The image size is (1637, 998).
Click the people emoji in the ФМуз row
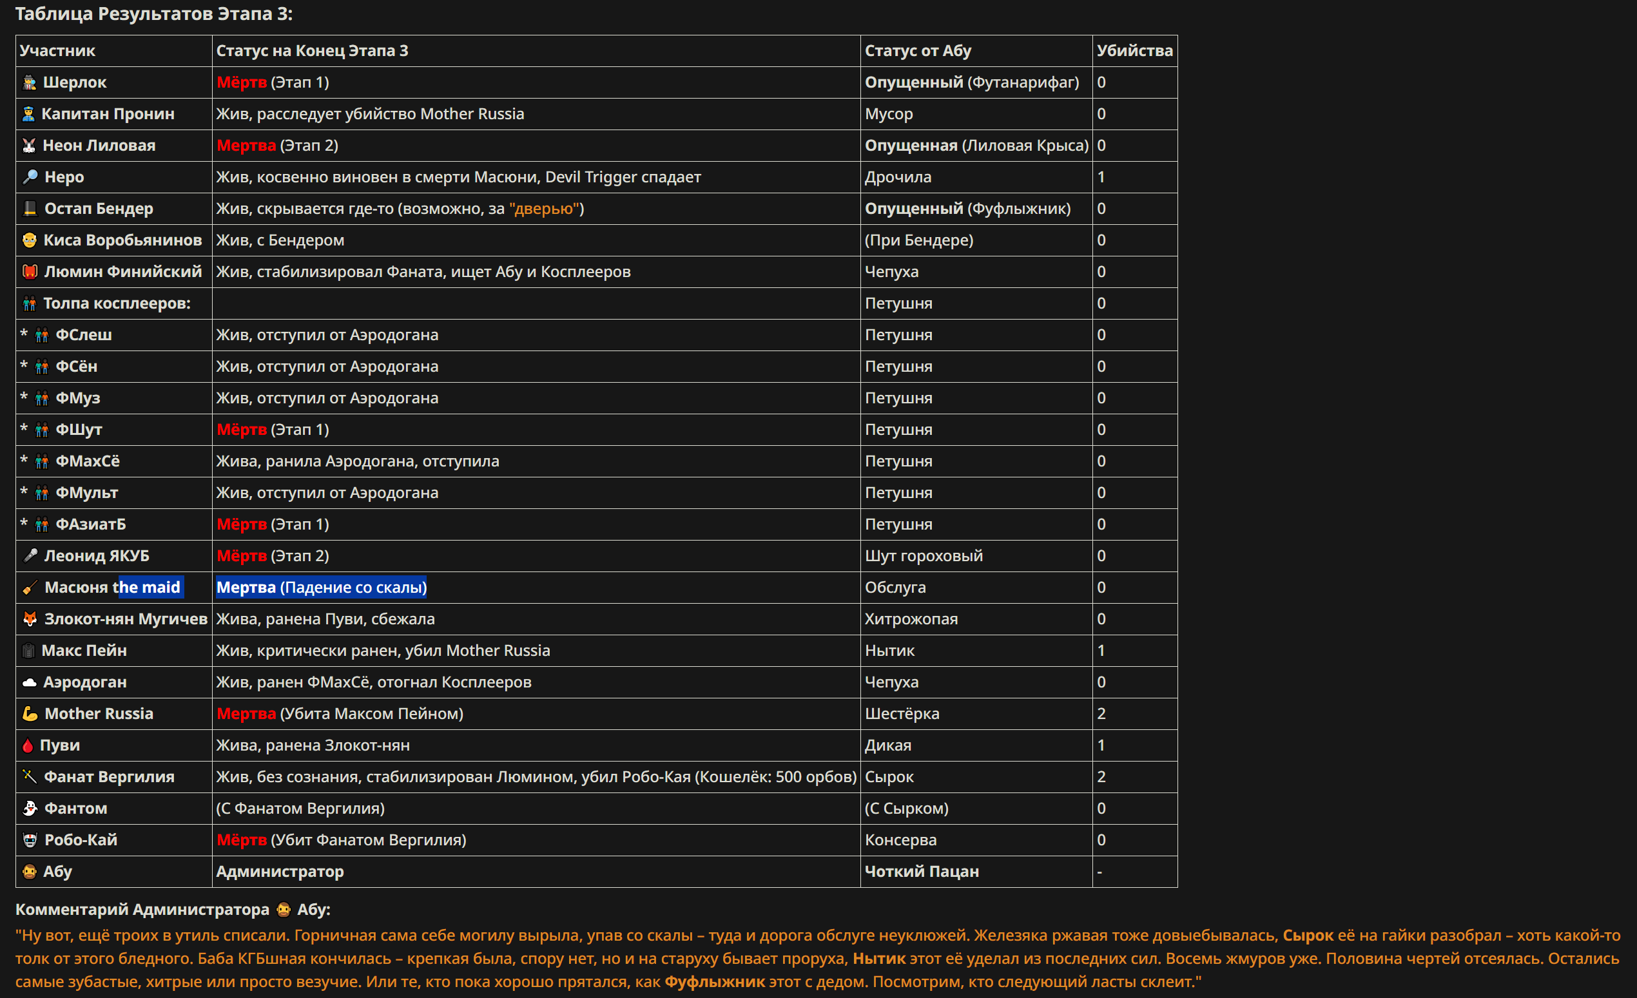pos(42,398)
